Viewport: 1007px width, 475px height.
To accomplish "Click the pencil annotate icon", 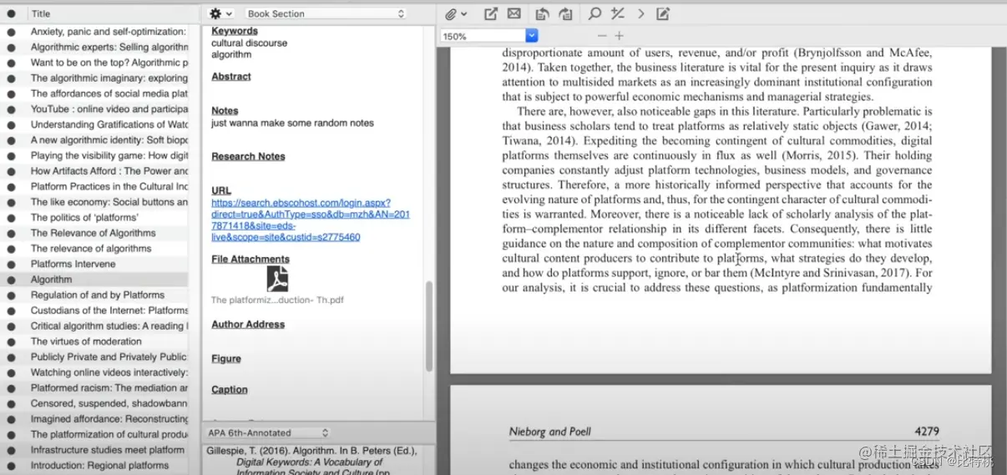I will coord(663,13).
